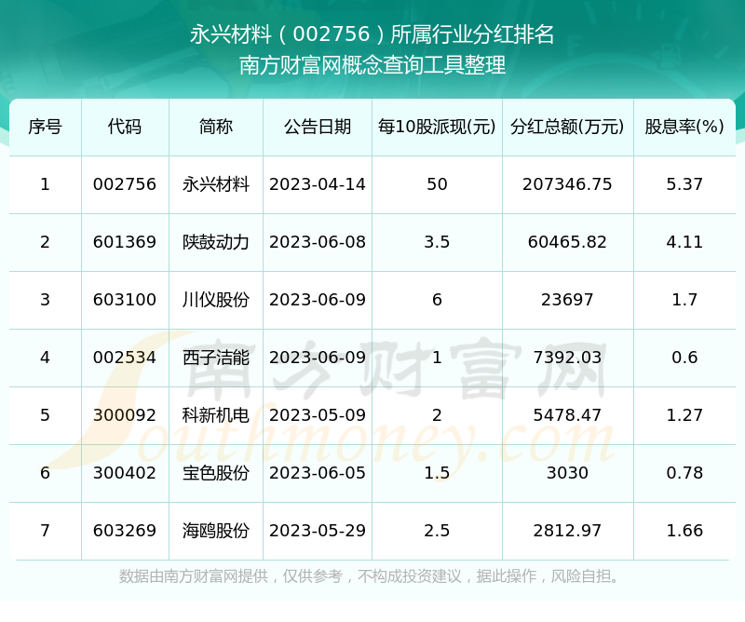Click the date 2023-04-14

(x=318, y=184)
